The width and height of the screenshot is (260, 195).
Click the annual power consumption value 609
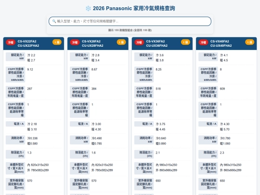click(x=222, y=89)
